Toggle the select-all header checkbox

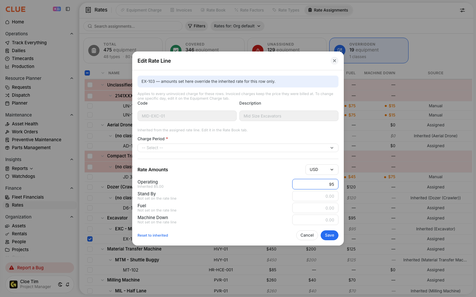pyautogui.click(x=87, y=73)
